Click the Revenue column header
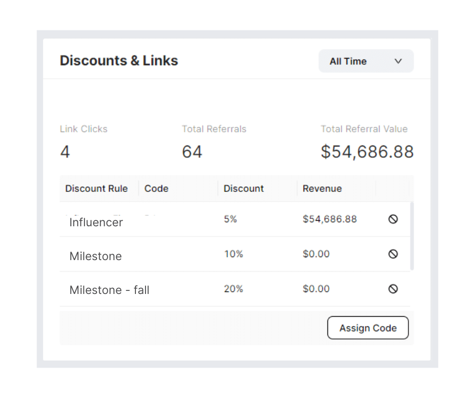The height and width of the screenshot is (398, 475). point(322,188)
